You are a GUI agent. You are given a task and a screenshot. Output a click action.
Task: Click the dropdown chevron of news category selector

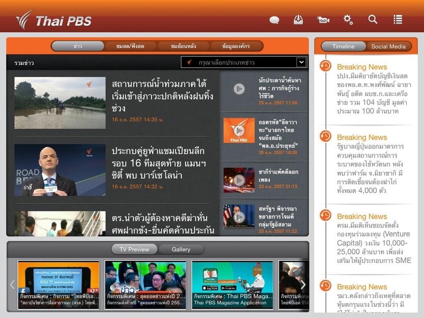[x=301, y=63]
